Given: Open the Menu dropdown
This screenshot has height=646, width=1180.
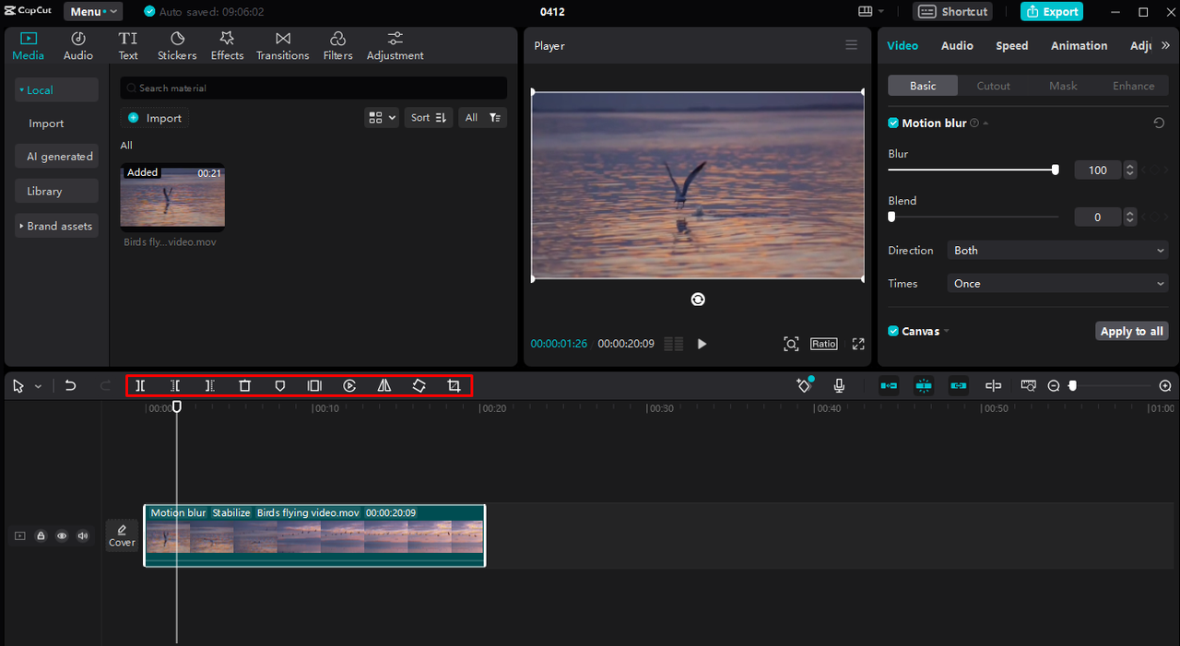Looking at the screenshot, I should click(93, 12).
